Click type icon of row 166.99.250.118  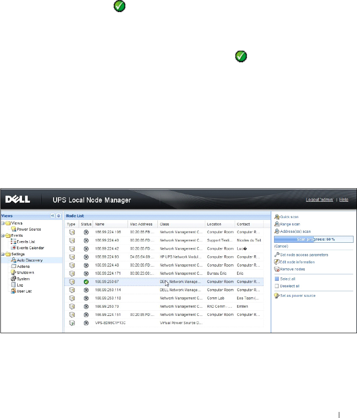click(72, 298)
